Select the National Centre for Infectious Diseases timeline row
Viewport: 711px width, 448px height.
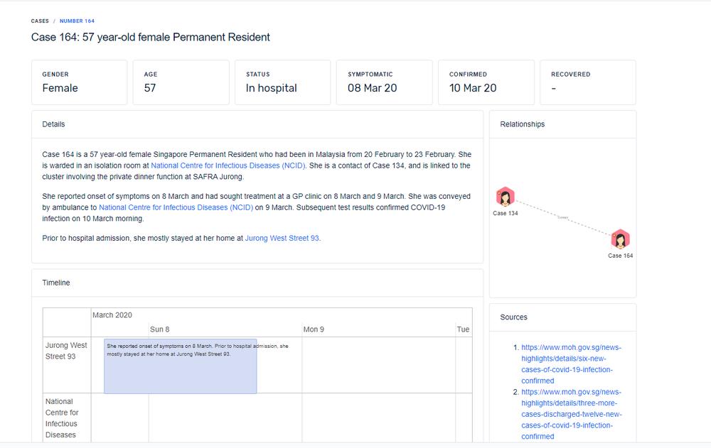pos(63,417)
